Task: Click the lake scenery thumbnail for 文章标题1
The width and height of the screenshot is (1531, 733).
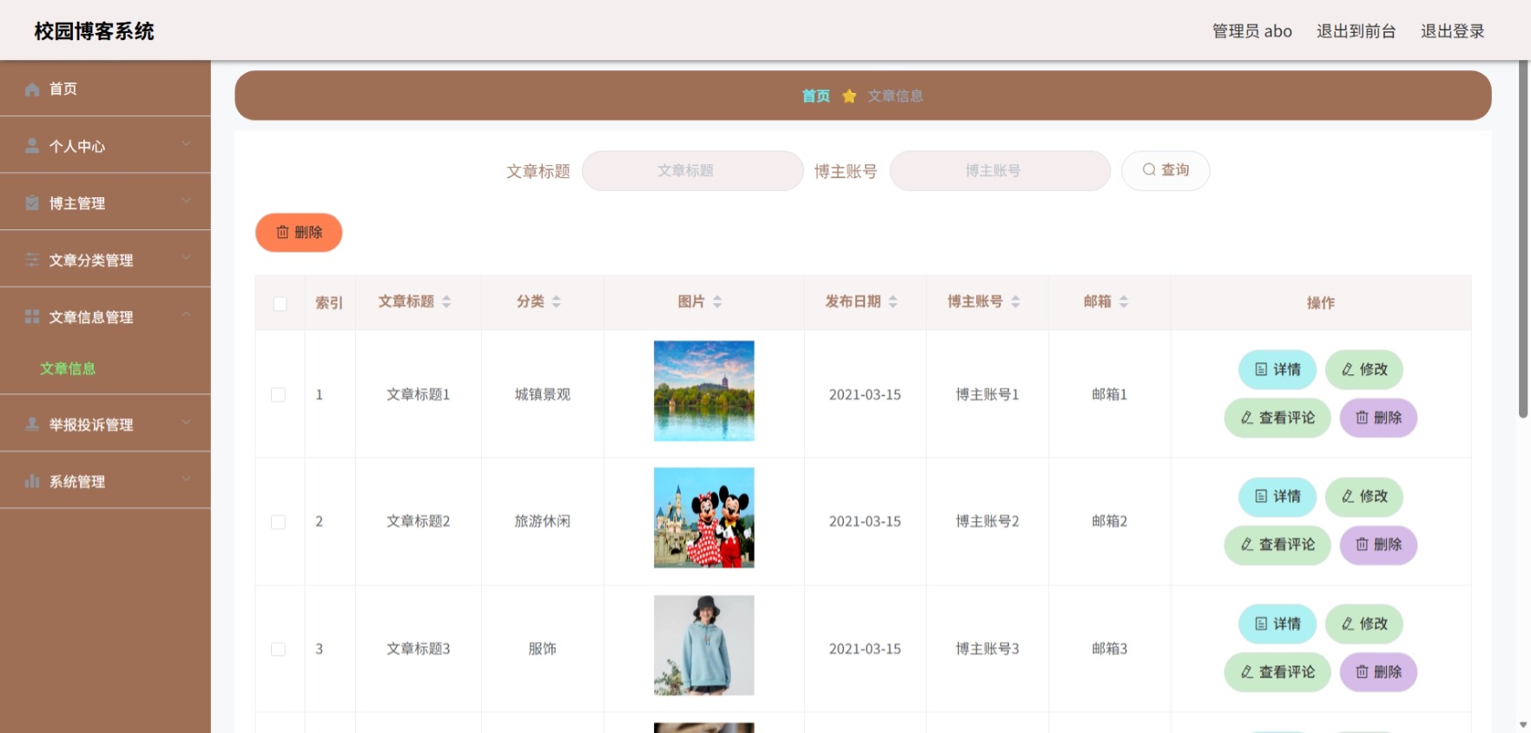Action: [704, 391]
